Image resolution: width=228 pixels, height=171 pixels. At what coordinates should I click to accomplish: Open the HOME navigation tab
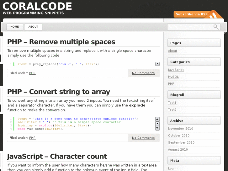[x=15, y=27]
